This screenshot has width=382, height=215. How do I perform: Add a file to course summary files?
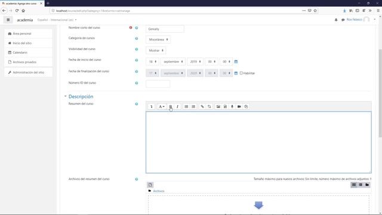tap(150, 185)
